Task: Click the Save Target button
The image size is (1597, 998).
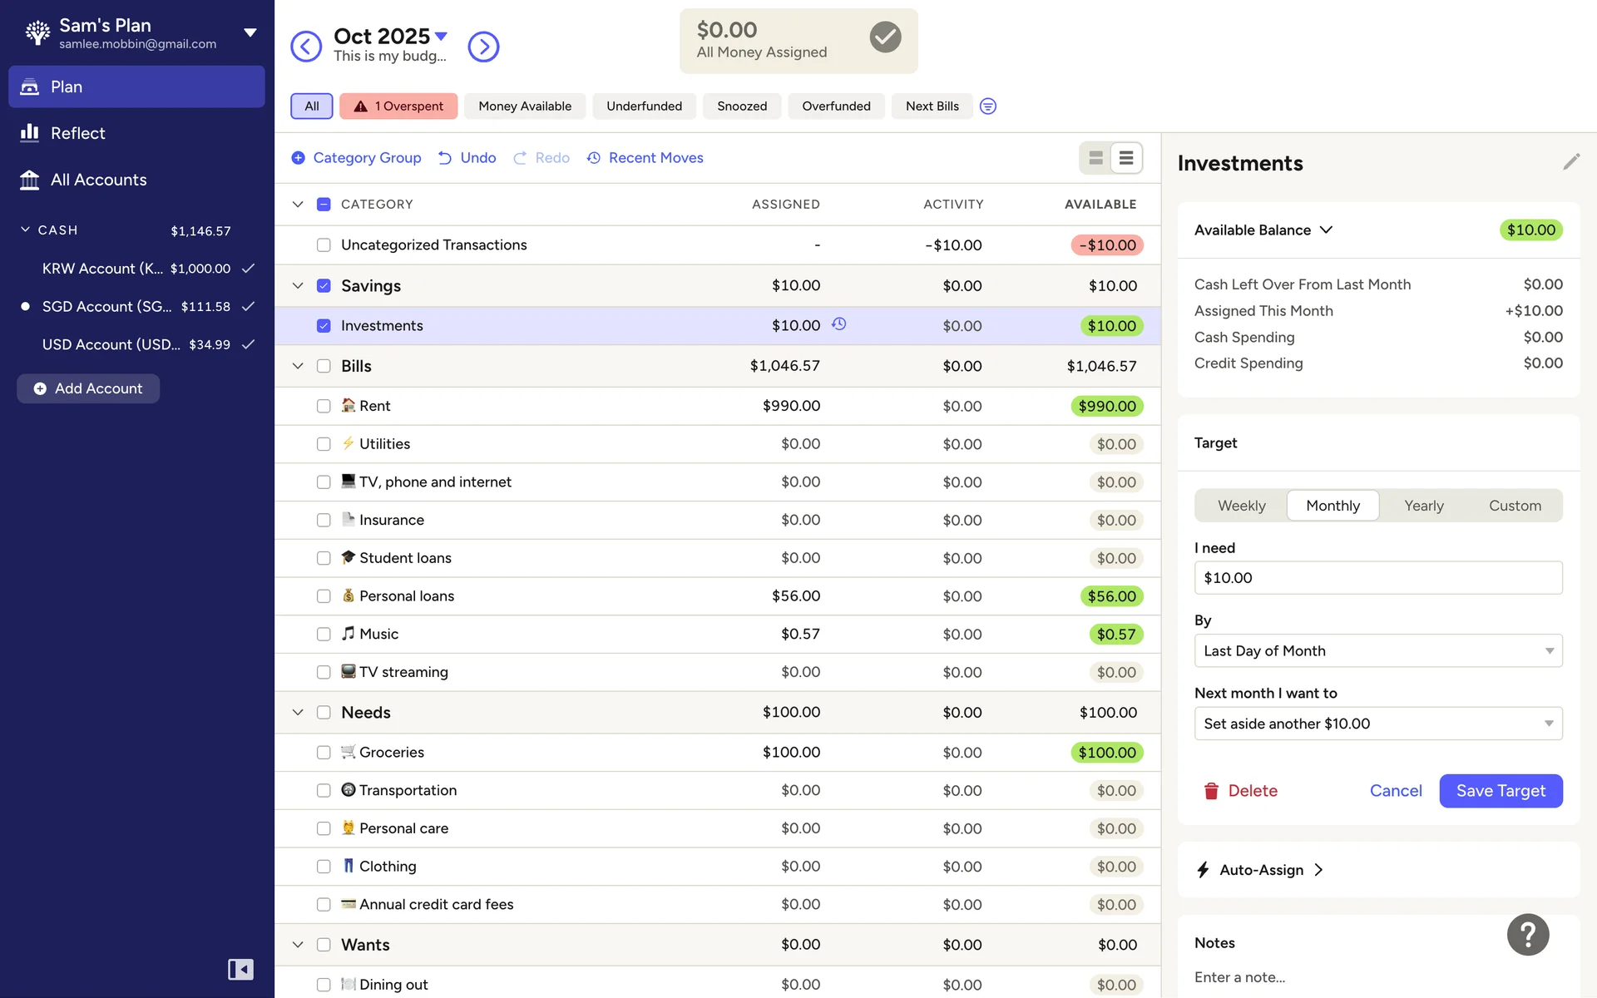Action: pos(1500,791)
